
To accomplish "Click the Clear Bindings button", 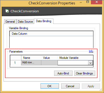I will pos(85,73).
